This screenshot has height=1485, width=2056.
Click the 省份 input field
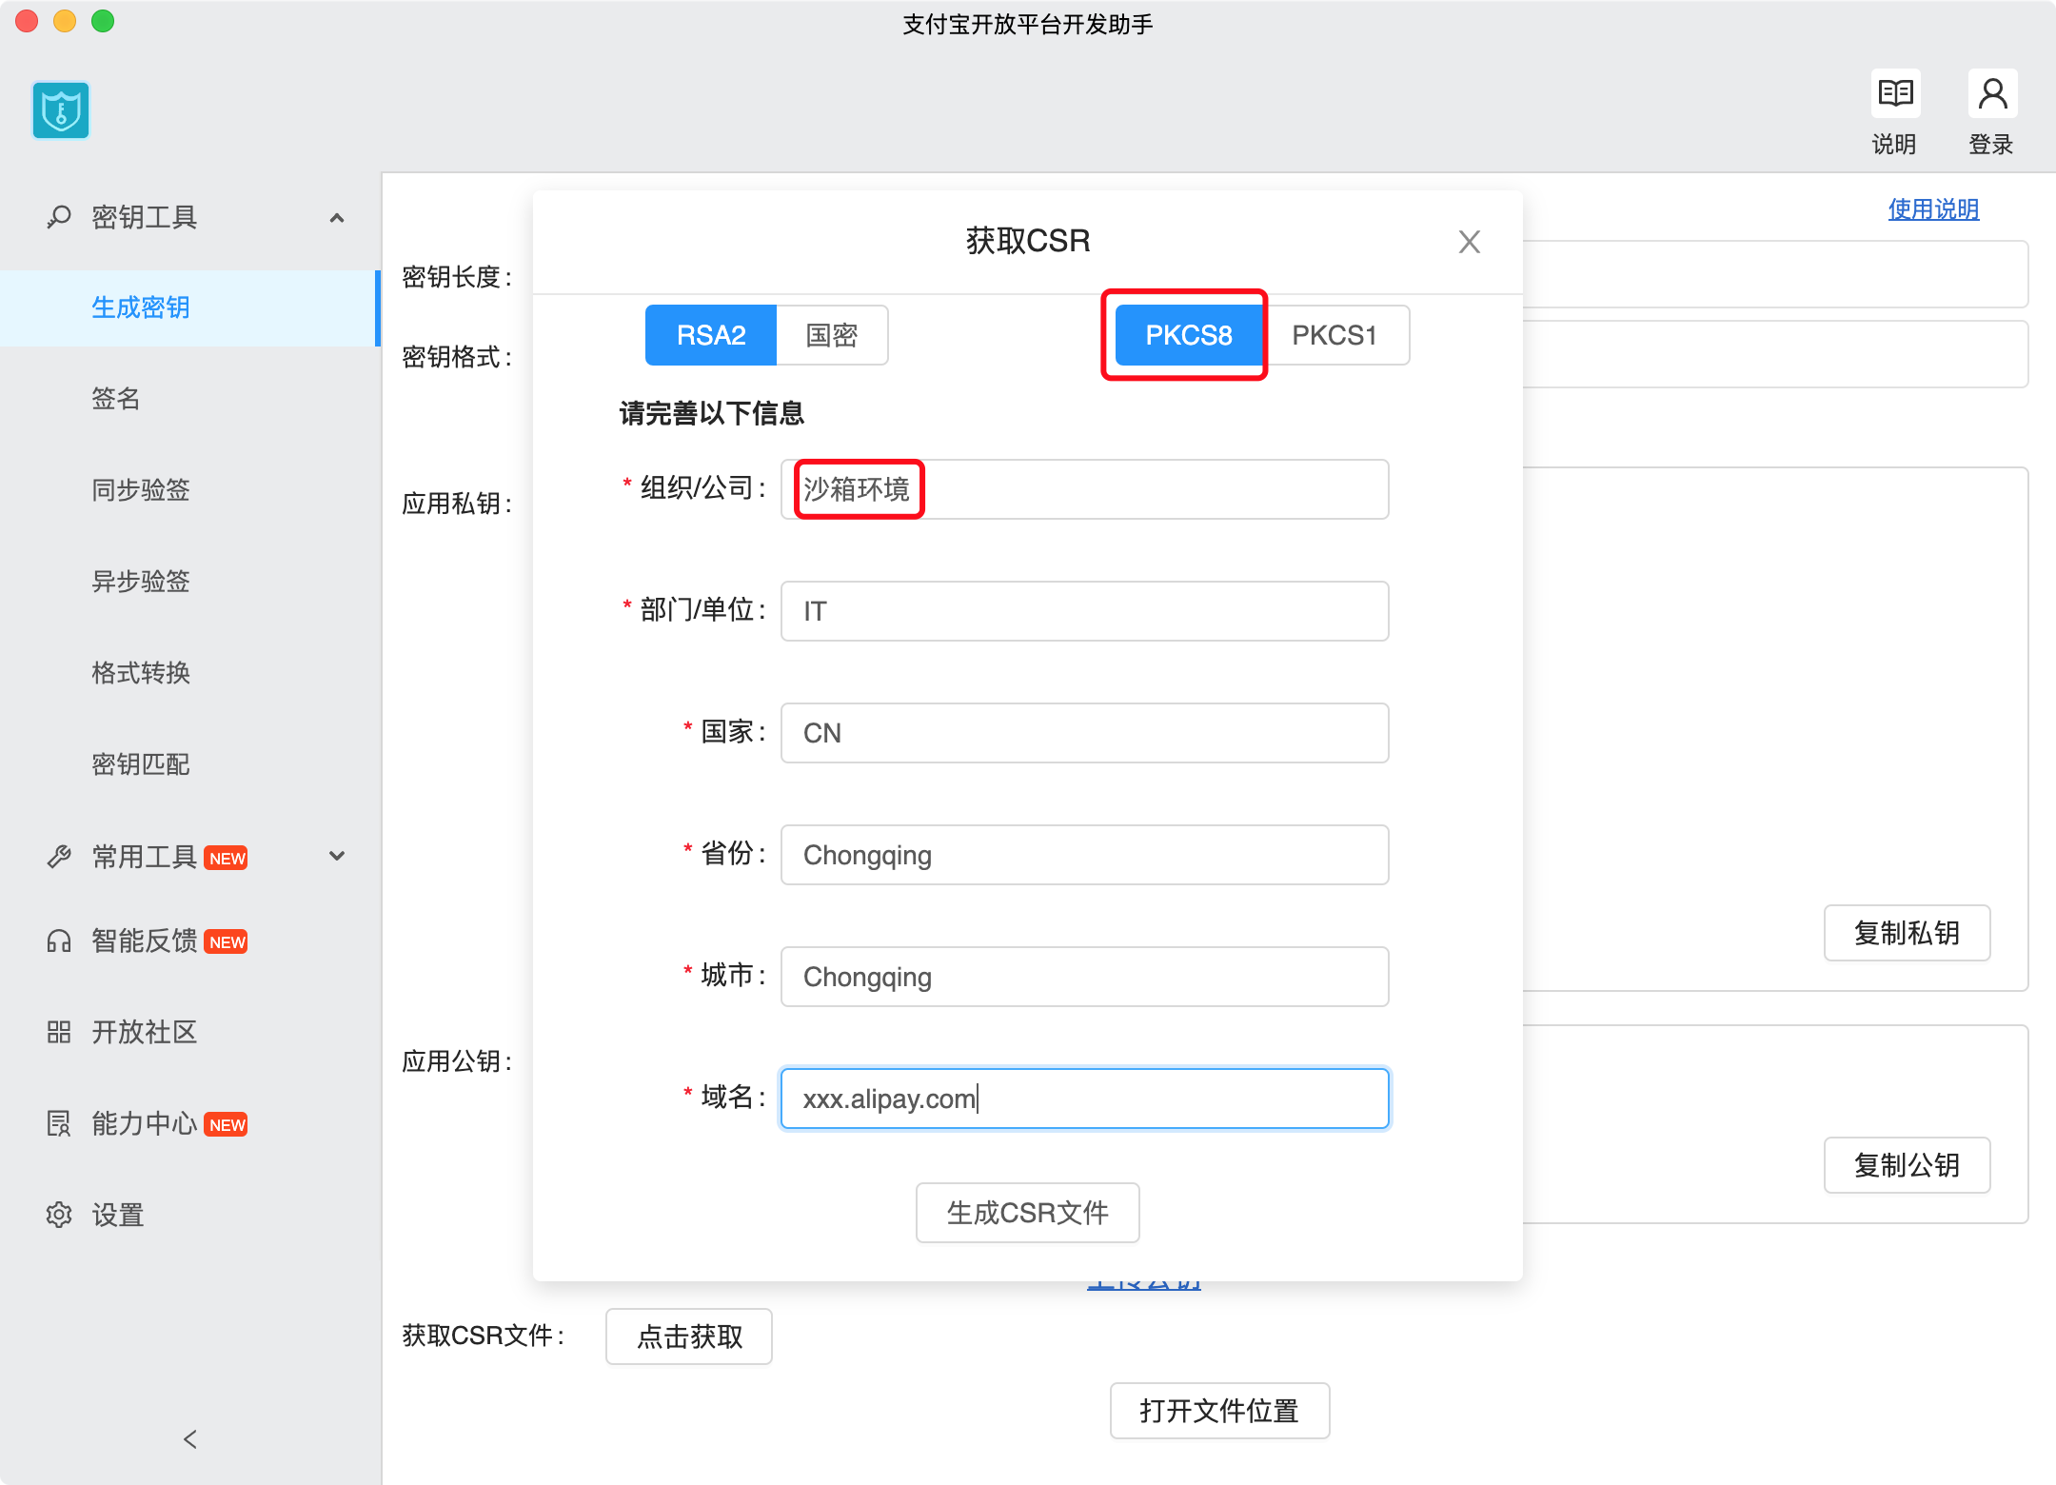coord(1085,855)
